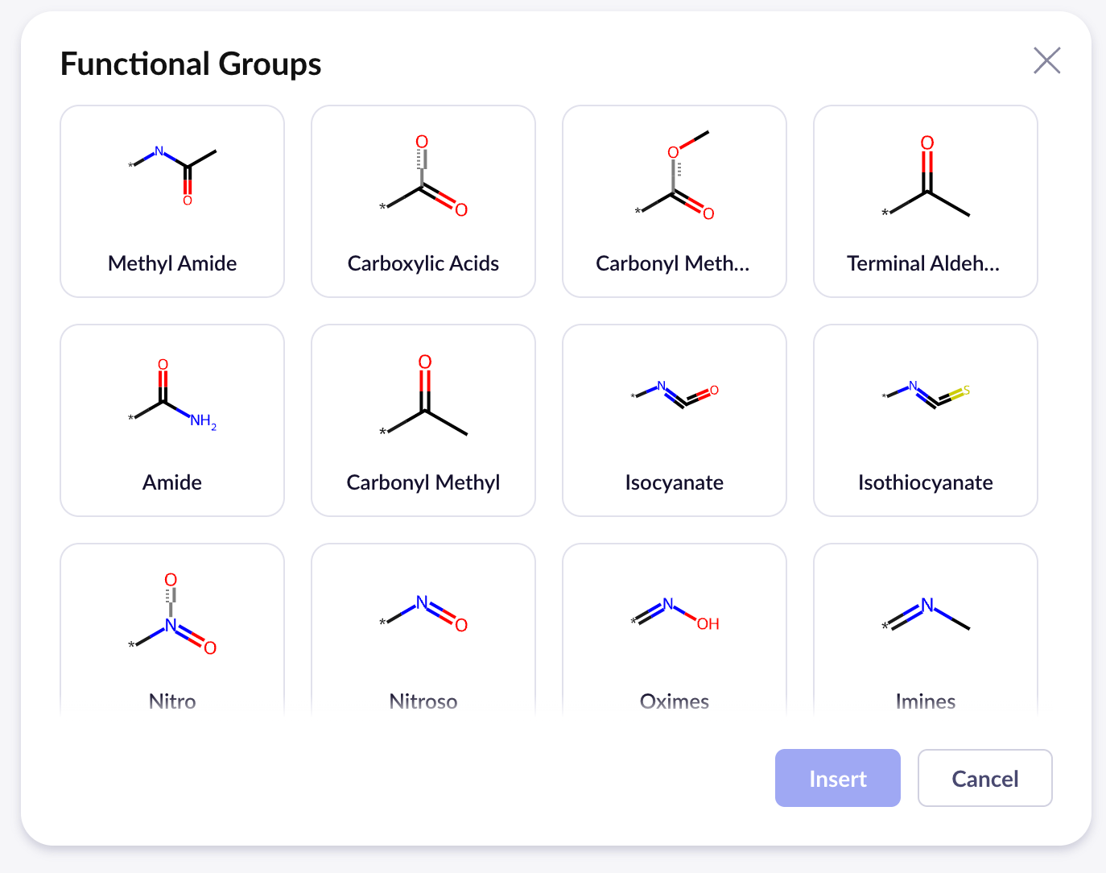This screenshot has height=873, width=1106.
Task: Select the Imines structure icon
Action: pyautogui.click(x=926, y=614)
